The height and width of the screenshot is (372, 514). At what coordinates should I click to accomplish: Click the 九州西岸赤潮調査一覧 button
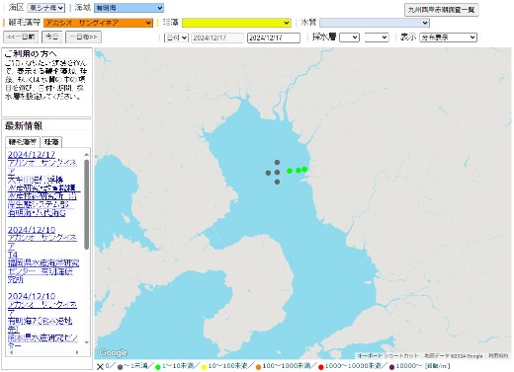[441, 10]
